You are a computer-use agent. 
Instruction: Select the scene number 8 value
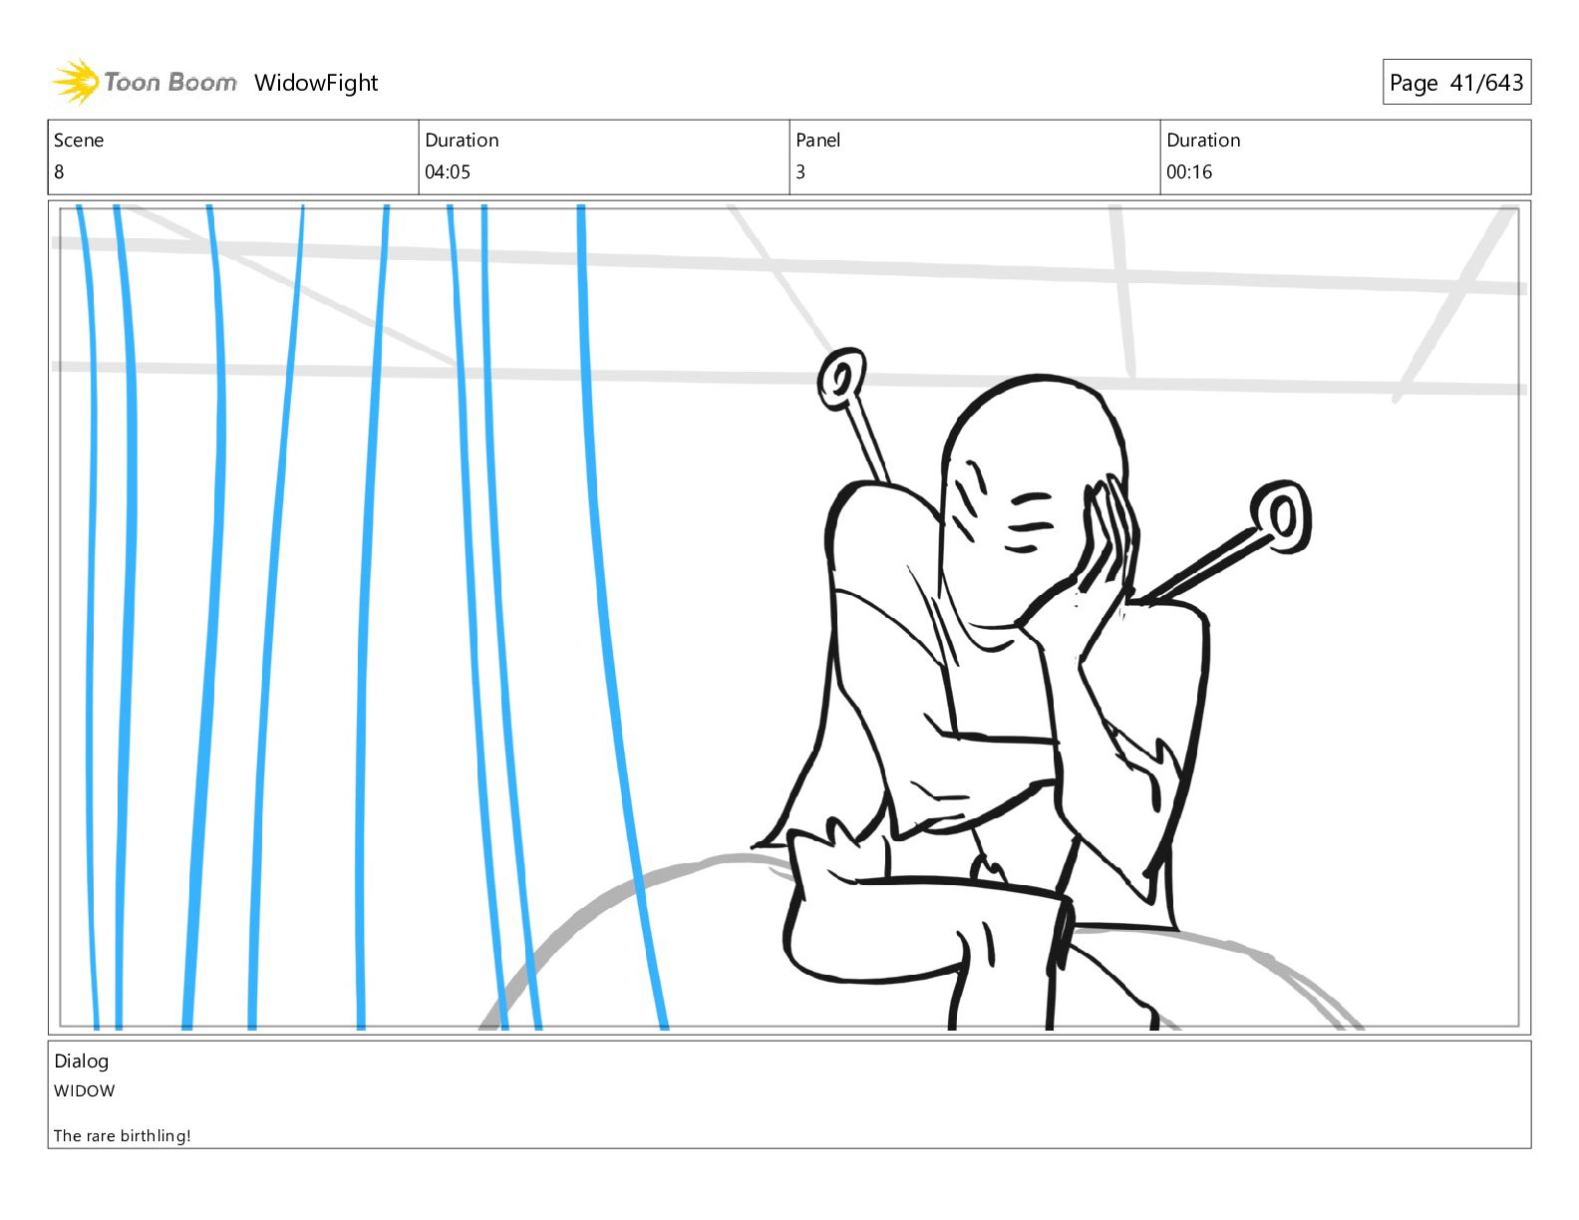(x=59, y=171)
